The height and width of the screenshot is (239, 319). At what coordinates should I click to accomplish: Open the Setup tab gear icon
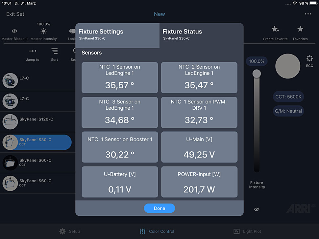62,231
